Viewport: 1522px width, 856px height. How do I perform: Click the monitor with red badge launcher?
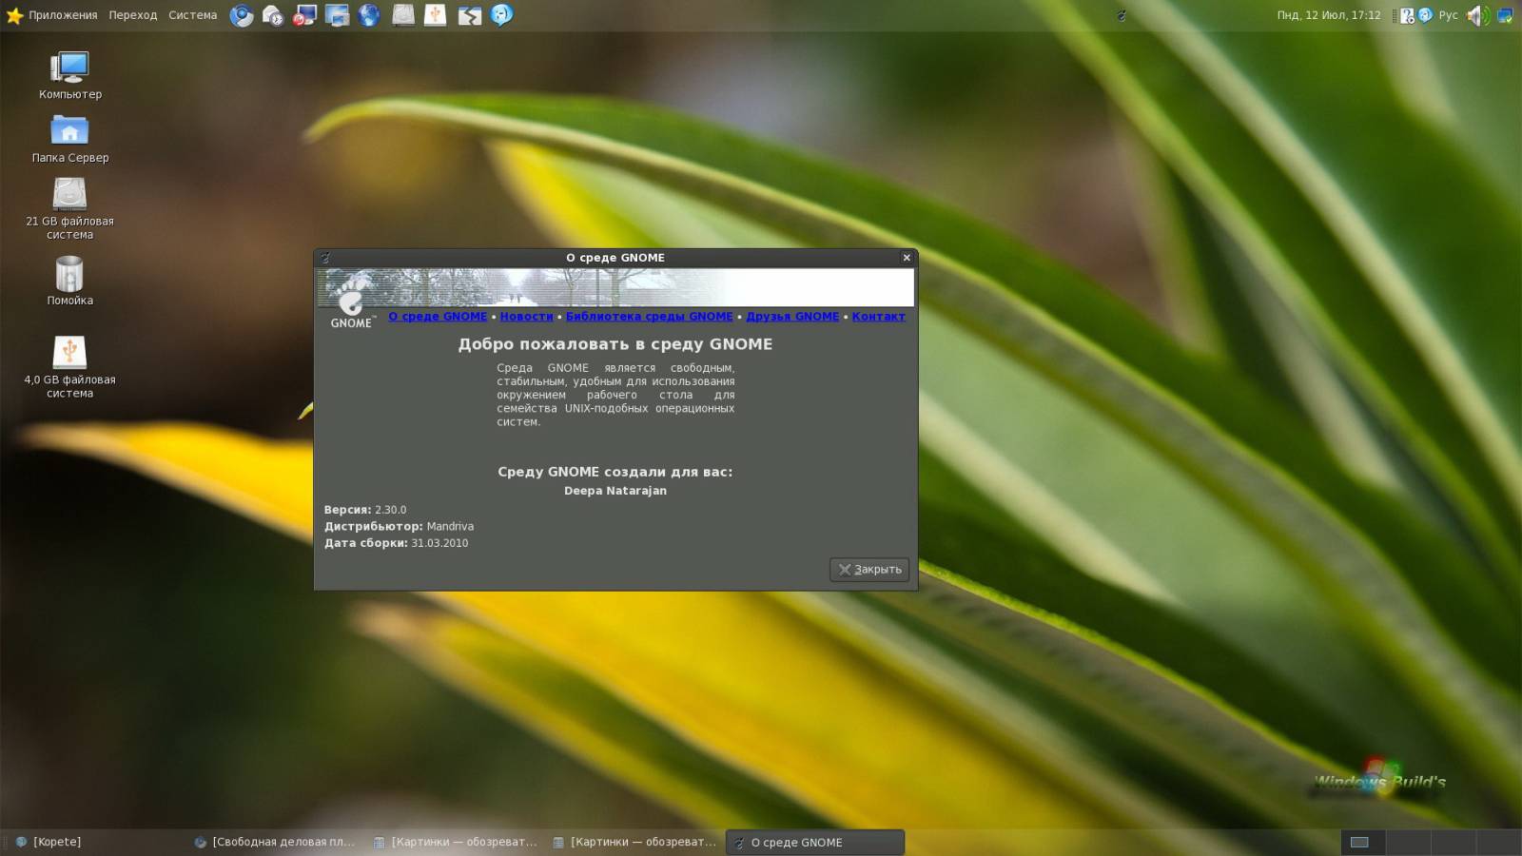(304, 15)
